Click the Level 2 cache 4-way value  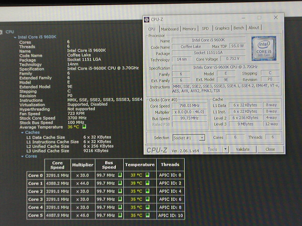coord(272,118)
